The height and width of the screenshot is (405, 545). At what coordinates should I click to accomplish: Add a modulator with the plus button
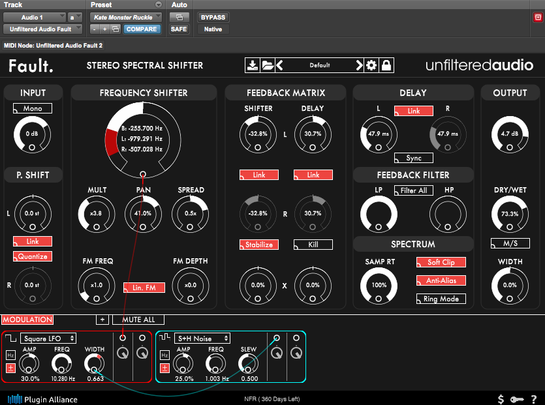[x=102, y=320]
